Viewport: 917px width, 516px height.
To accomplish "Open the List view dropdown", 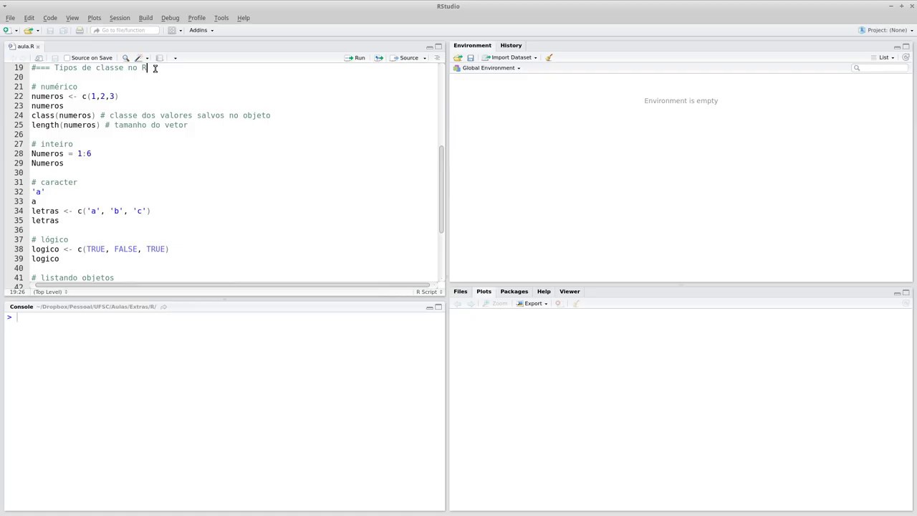I will click(883, 57).
